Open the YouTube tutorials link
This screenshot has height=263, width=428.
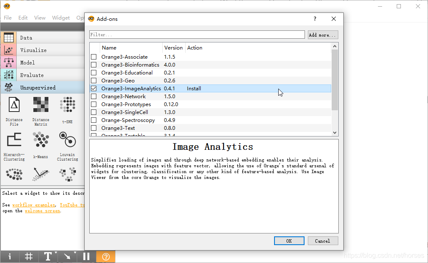click(72, 205)
